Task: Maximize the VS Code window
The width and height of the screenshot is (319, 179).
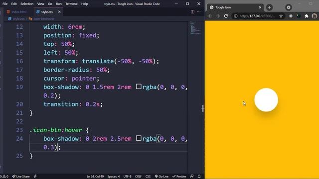Action: (187, 3)
